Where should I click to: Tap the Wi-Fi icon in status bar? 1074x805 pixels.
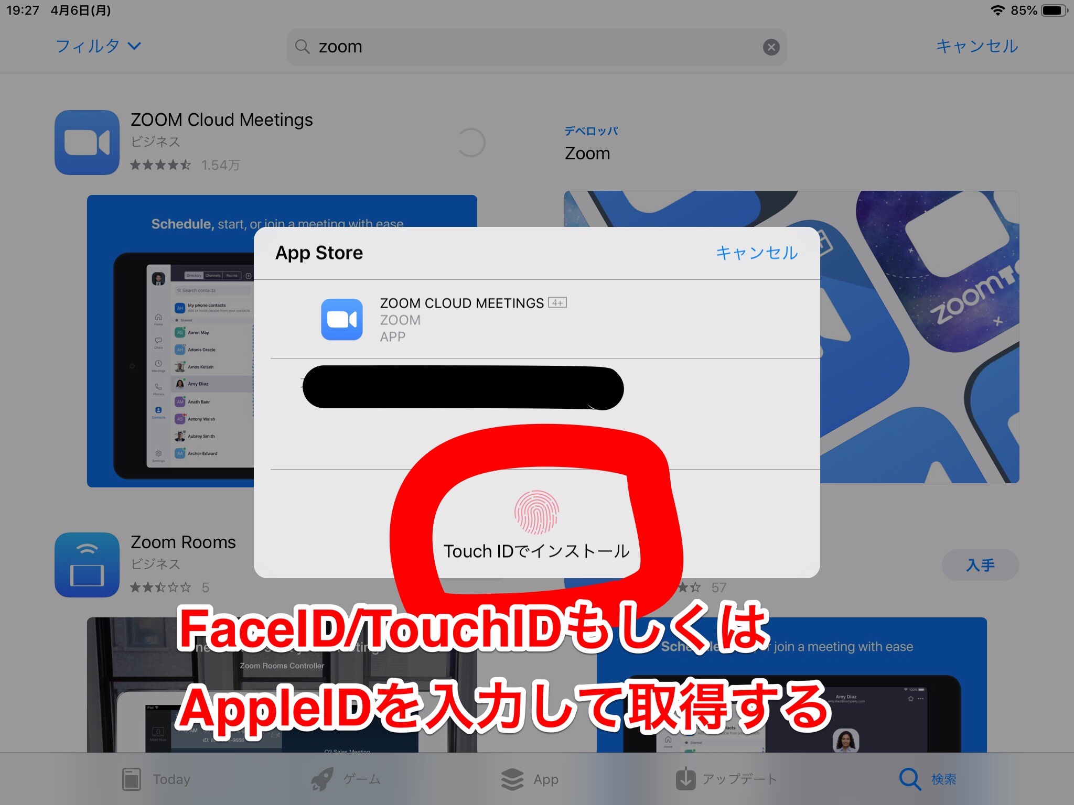coord(997,10)
